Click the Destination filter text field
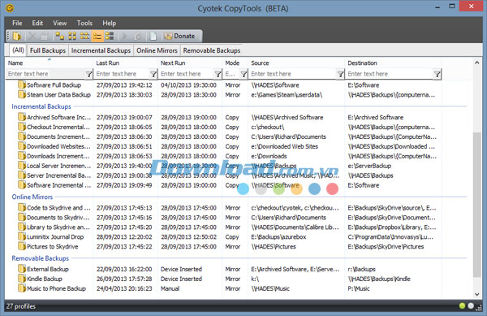This screenshot has width=487, height=316. [x=390, y=74]
